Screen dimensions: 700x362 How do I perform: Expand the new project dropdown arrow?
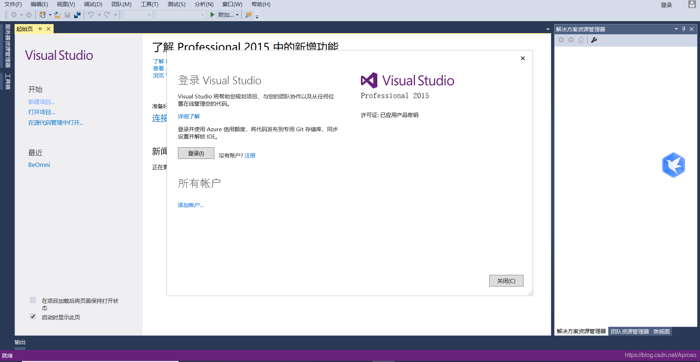click(50, 15)
